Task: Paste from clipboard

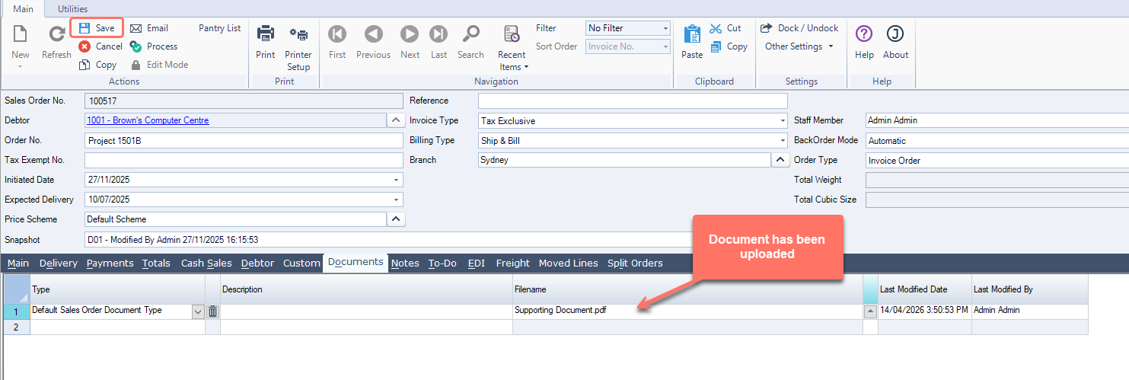Action: point(692,42)
